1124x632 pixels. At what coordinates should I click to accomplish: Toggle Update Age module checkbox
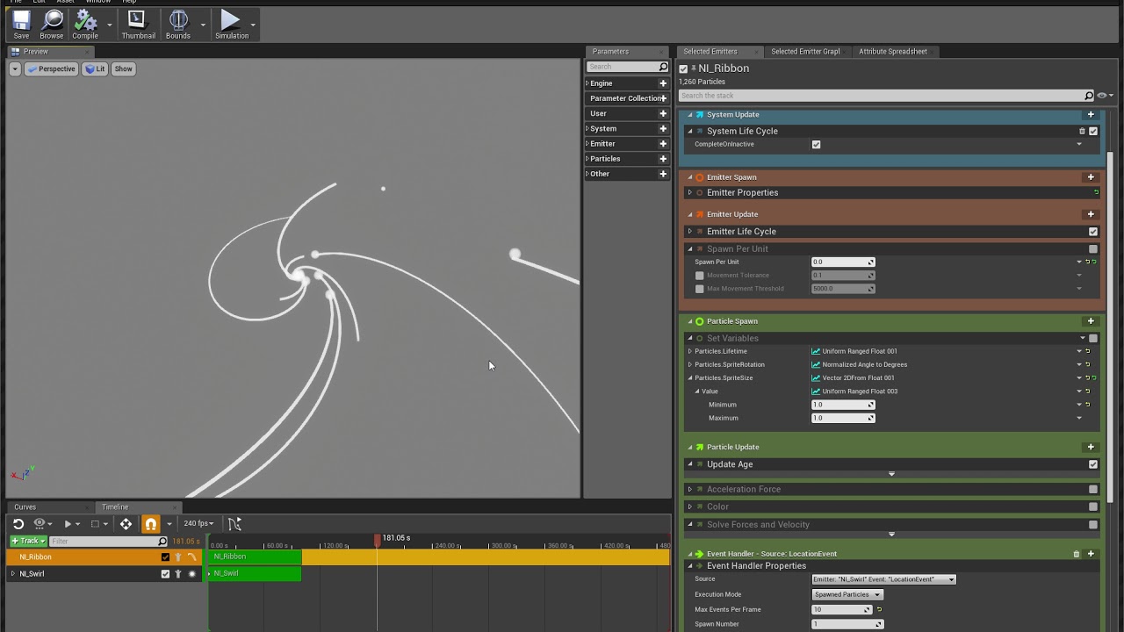click(1093, 464)
